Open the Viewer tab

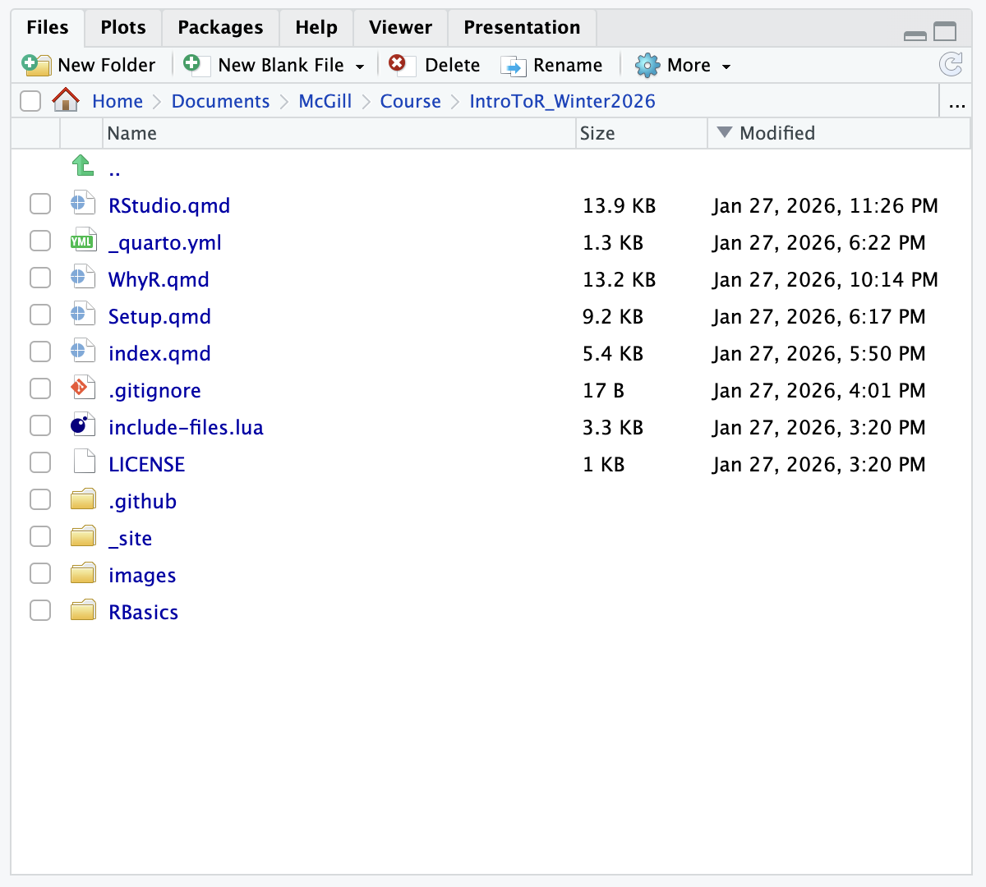[400, 27]
